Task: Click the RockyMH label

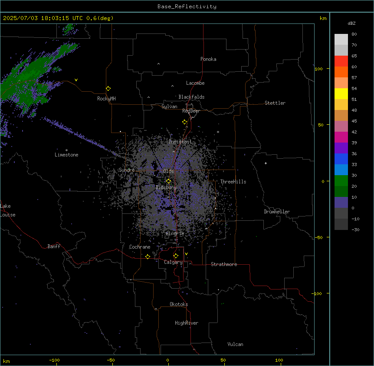Action: point(106,99)
